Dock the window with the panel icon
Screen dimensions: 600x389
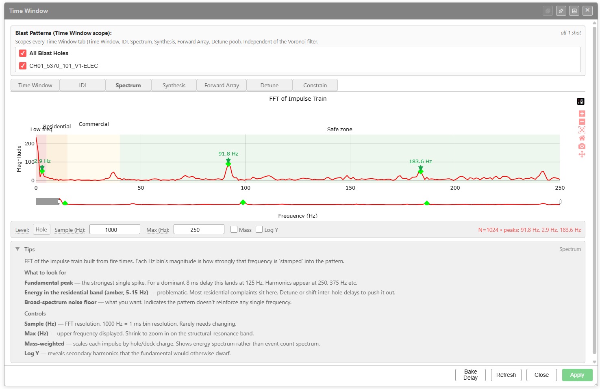pyautogui.click(x=574, y=11)
